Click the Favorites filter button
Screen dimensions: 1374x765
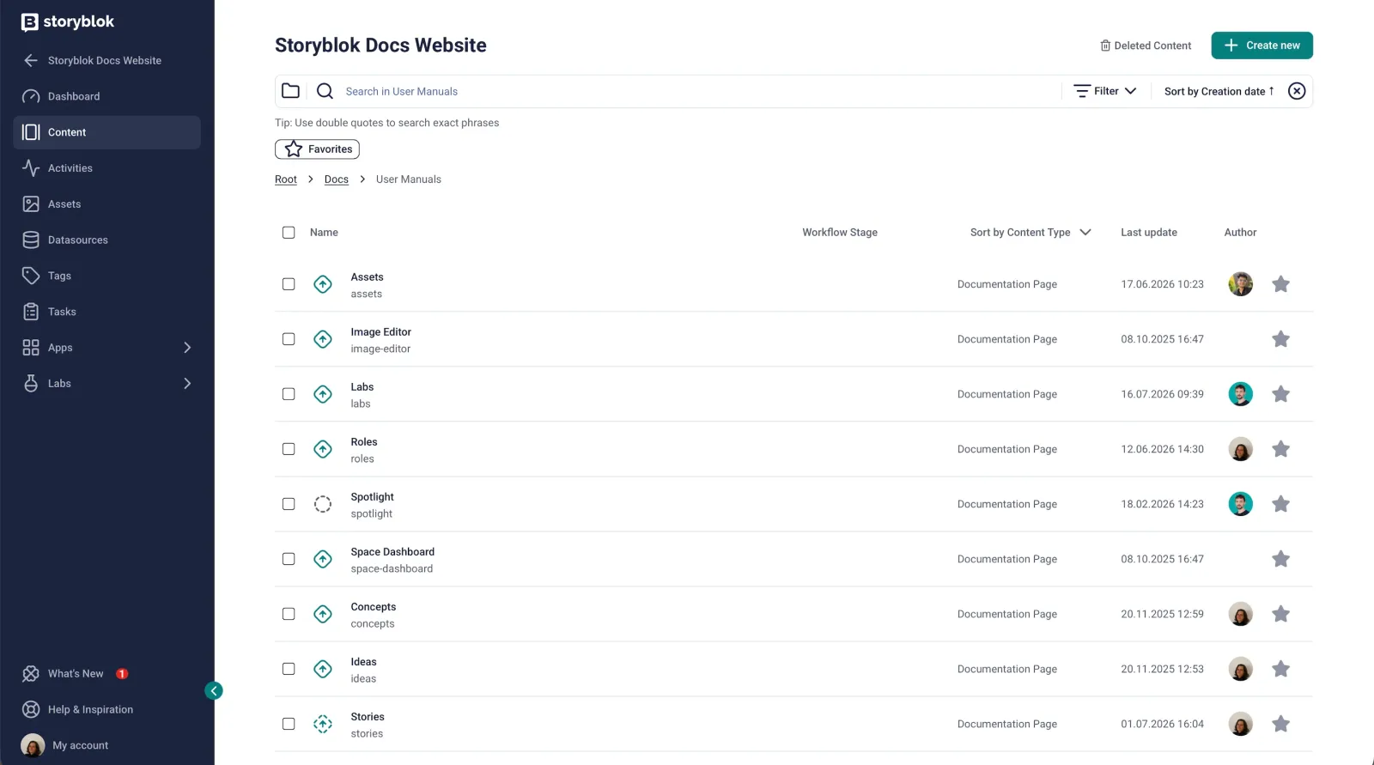[317, 149]
